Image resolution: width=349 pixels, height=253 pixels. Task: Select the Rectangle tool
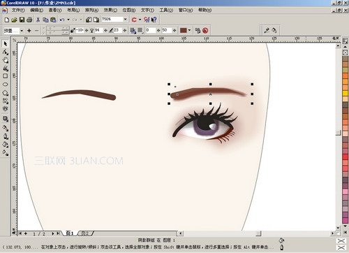click(x=6, y=76)
